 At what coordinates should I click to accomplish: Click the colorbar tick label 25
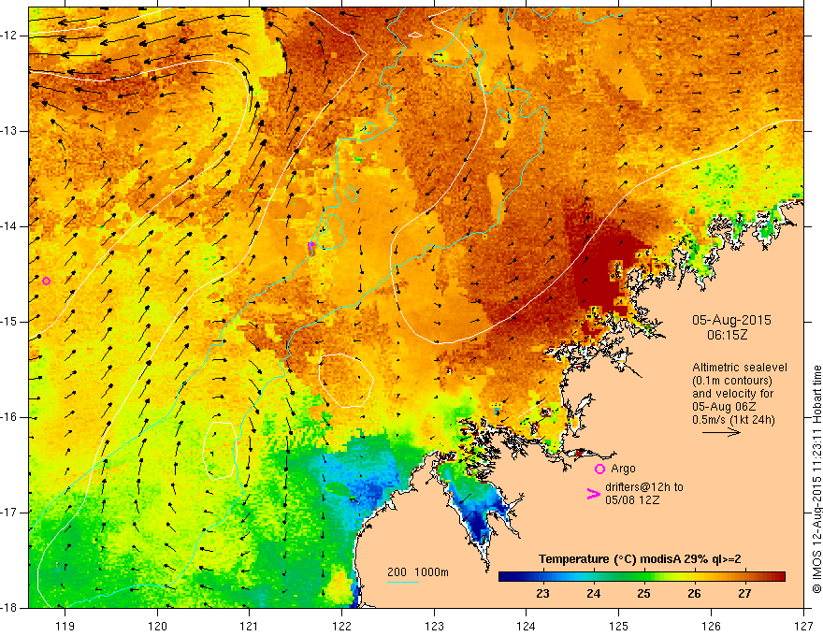pyautogui.click(x=644, y=594)
